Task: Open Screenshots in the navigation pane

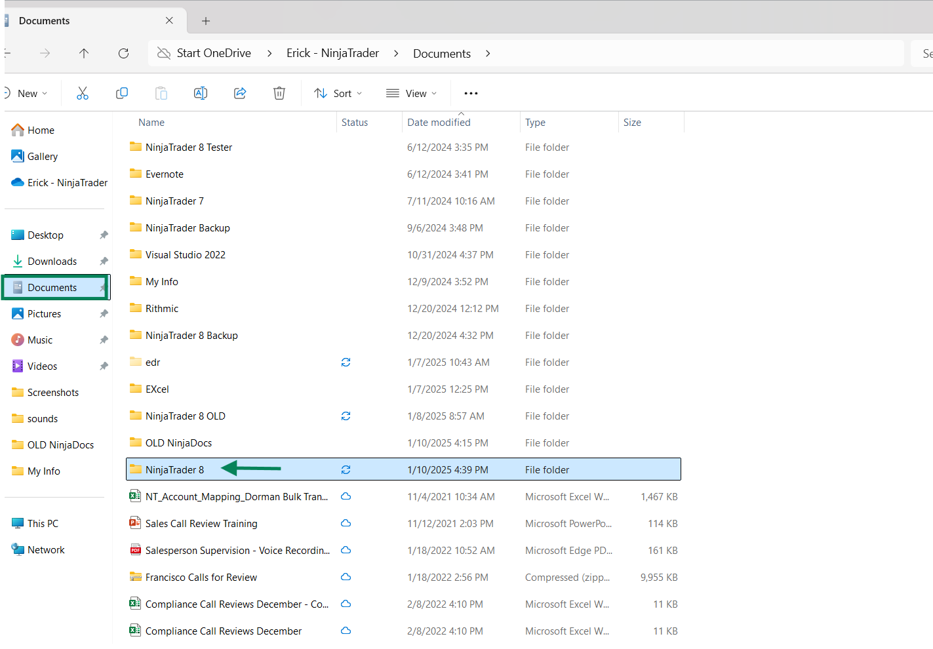Action: 52,393
